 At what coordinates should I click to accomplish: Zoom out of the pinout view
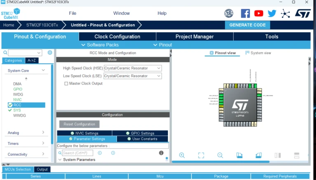220,155
